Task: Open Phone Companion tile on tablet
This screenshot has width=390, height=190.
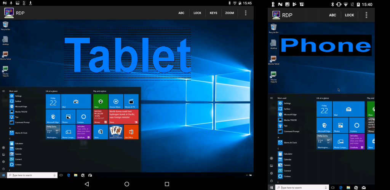Action: [69, 132]
